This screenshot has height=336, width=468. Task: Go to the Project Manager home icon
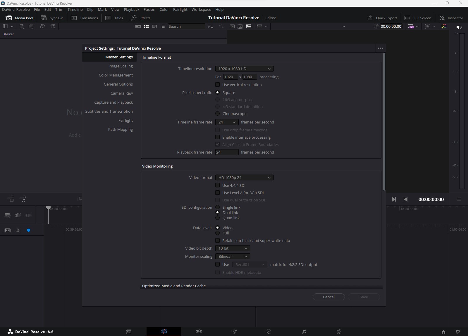[443, 332]
